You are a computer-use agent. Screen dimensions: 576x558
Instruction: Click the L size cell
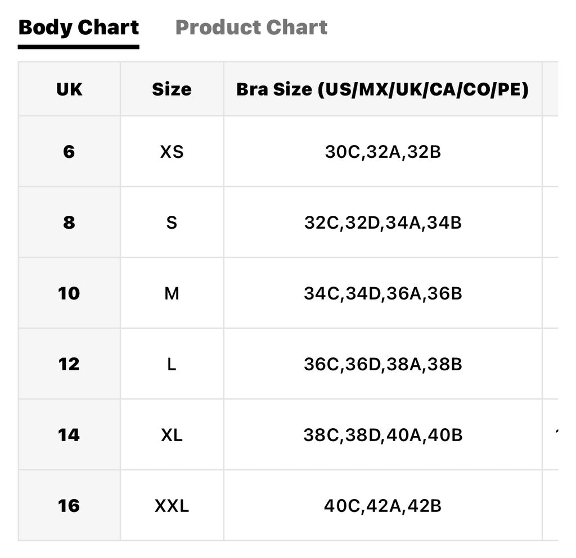pyautogui.click(x=172, y=364)
